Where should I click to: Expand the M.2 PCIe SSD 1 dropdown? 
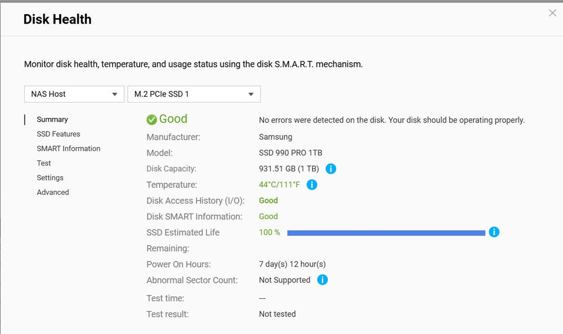(x=194, y=94)
